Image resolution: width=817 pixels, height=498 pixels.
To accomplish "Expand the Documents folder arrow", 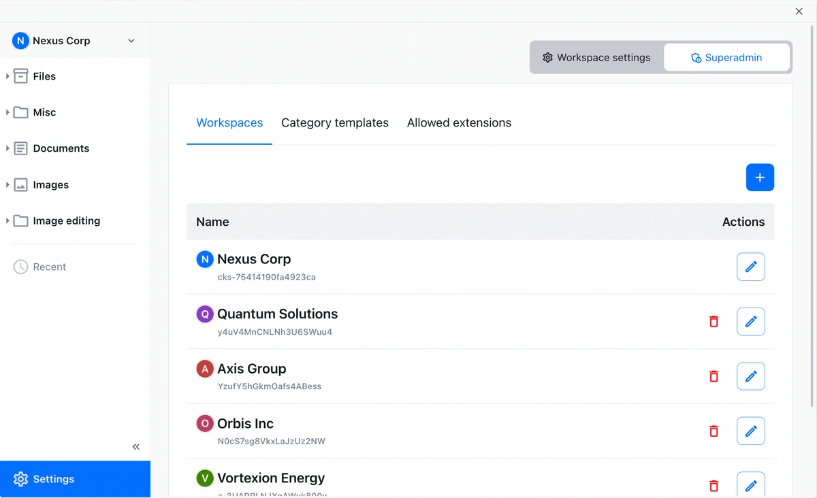I will (7, 148).
